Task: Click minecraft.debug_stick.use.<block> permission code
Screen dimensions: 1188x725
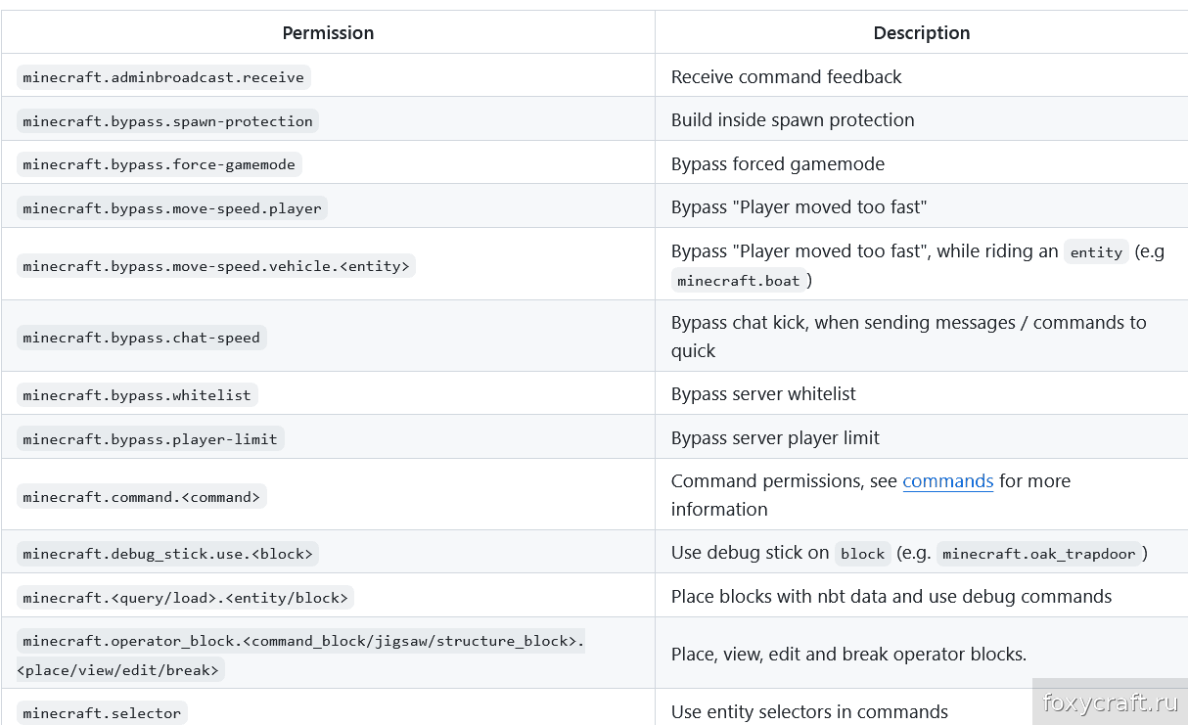Action: pos(167,554)
